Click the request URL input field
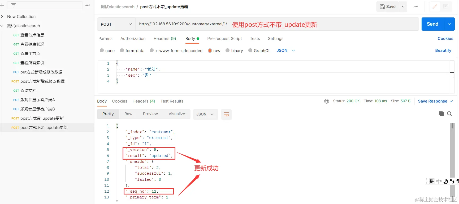The height and width of the screenshot is (204, 459). [277, 24]
